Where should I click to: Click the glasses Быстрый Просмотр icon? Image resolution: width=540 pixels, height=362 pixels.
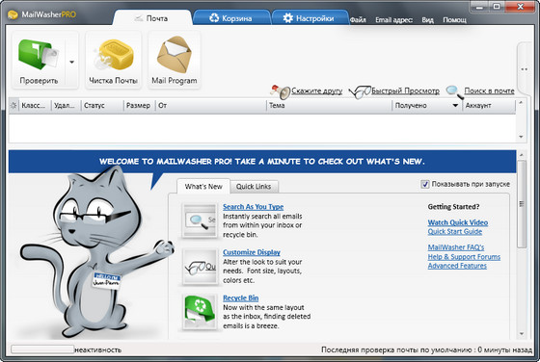pyautogui.click(x=359, y=91)
